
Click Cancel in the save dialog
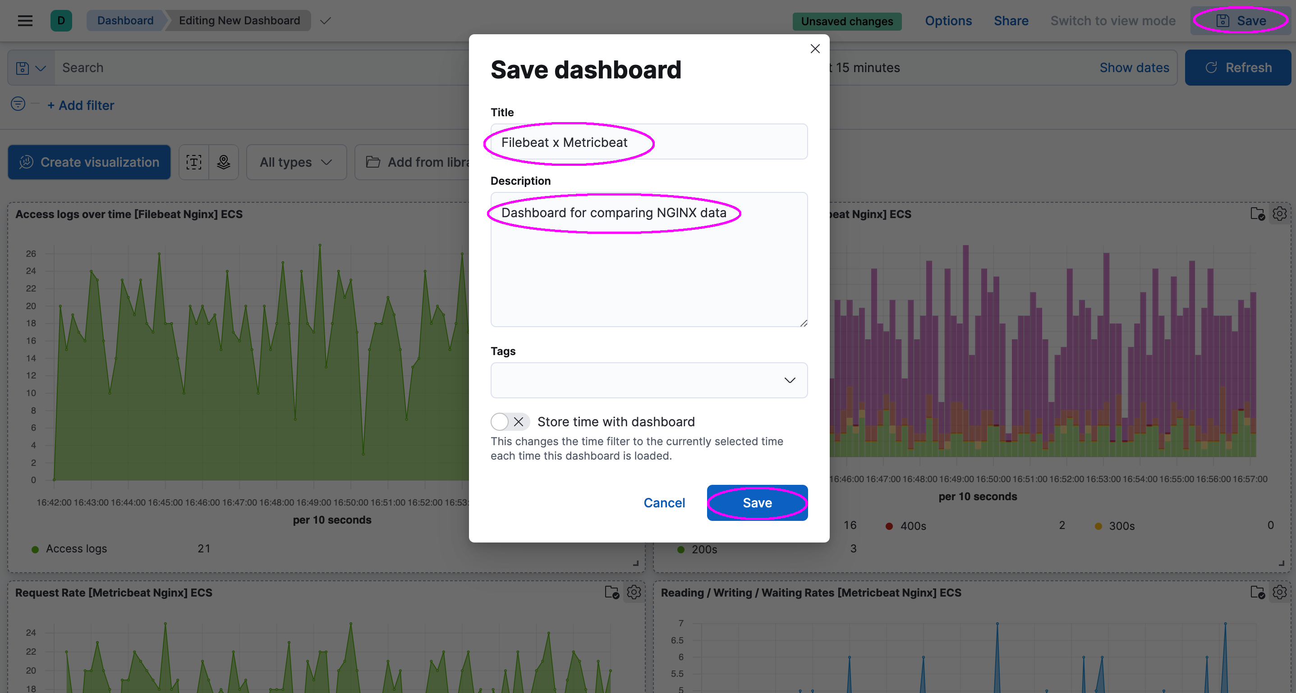[x=664, y=502]
